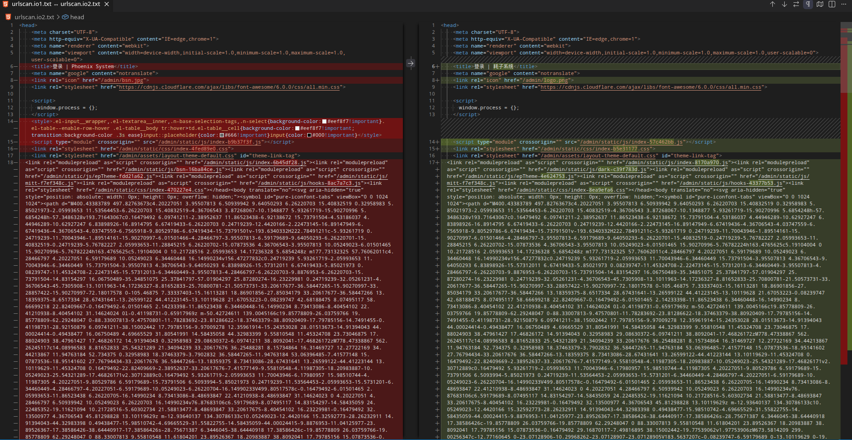Select the urlscan.io1.txt ↔ urlscan.io2.txt tab
The width and height of the screenshot is (852, 440).
pos(56,4)
